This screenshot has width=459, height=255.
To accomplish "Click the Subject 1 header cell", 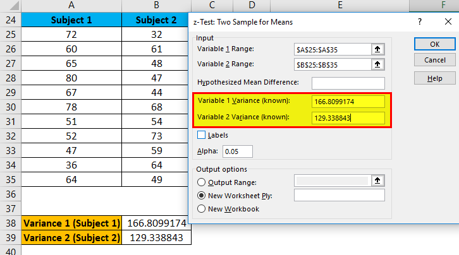I will click(71, 20).
